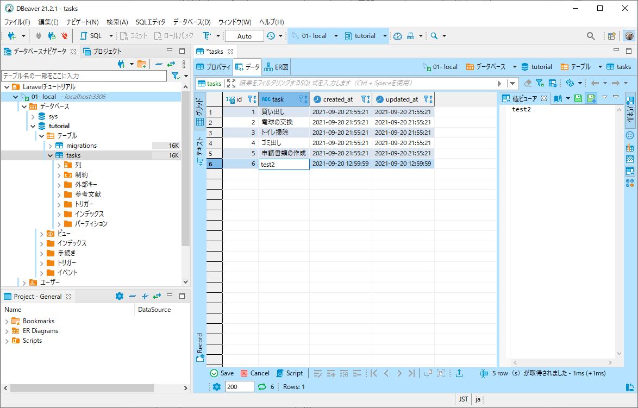
Task: Open the データベース(D) menu
Action: tap(192, 22)
